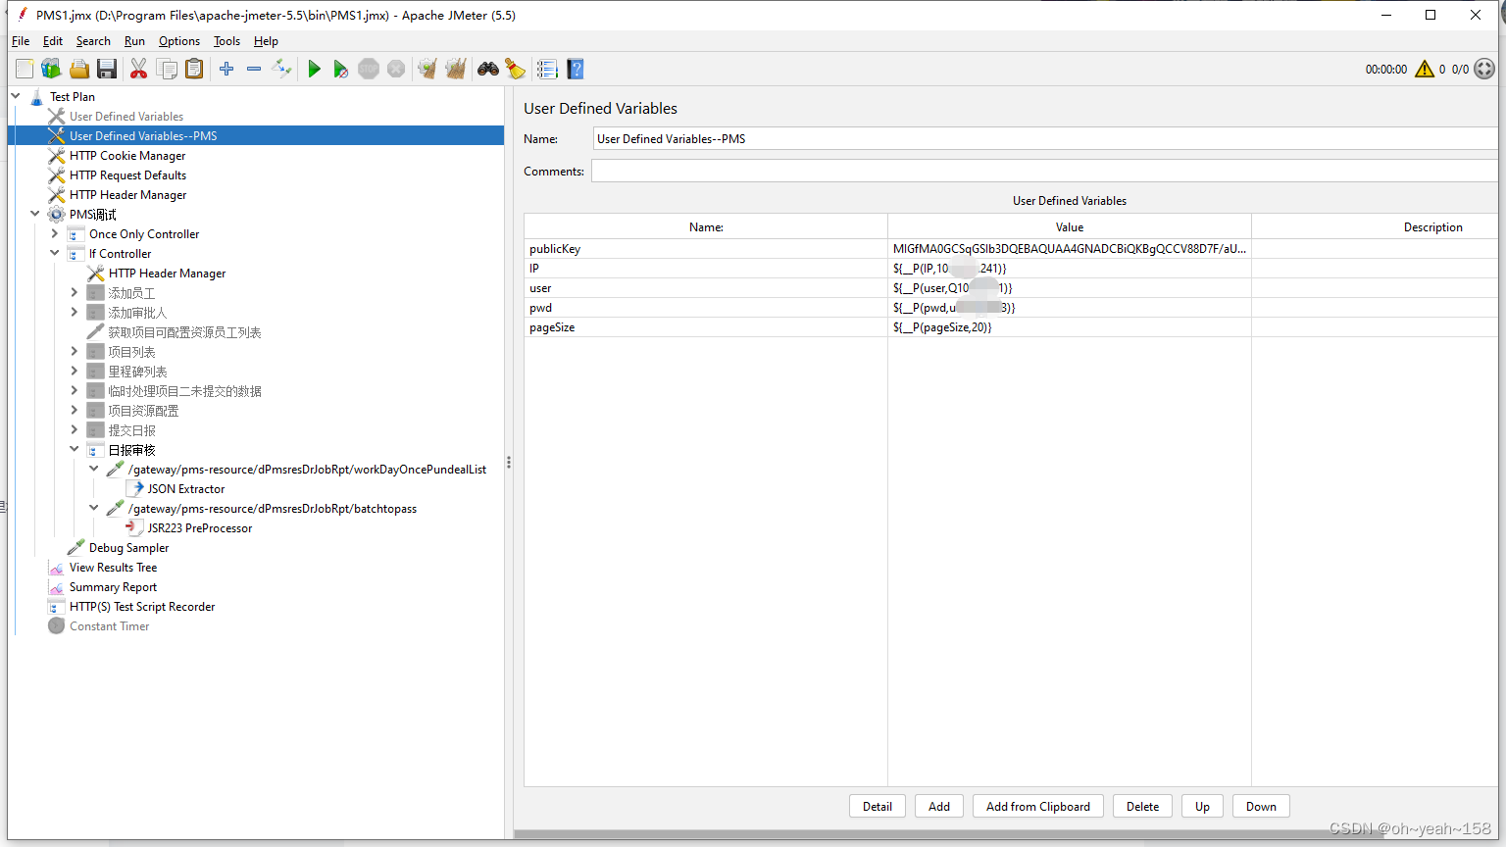This screenshot has width=1506, height=847.
Task: Expand the Once Only Controller node
Action: tap(55, 233)
